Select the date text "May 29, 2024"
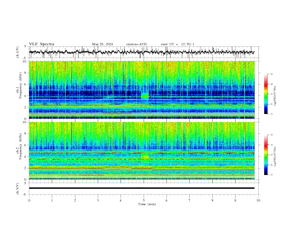Screen dimensions: 291x225 103,44
